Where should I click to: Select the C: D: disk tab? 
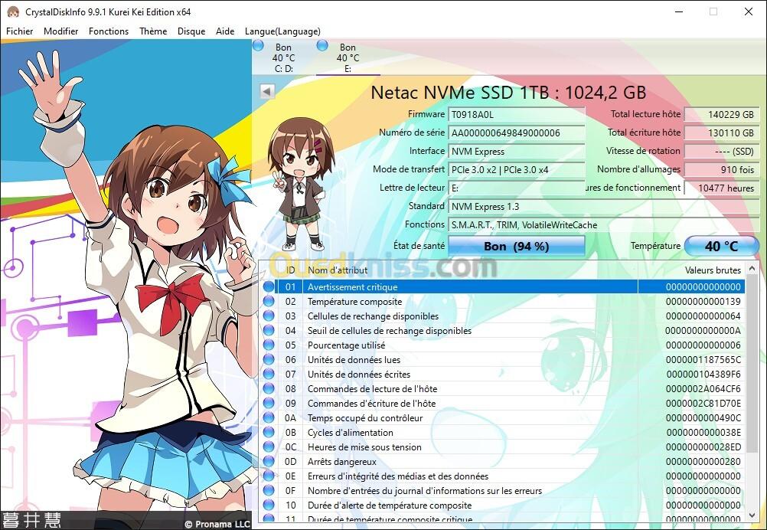tap(284, 57)
